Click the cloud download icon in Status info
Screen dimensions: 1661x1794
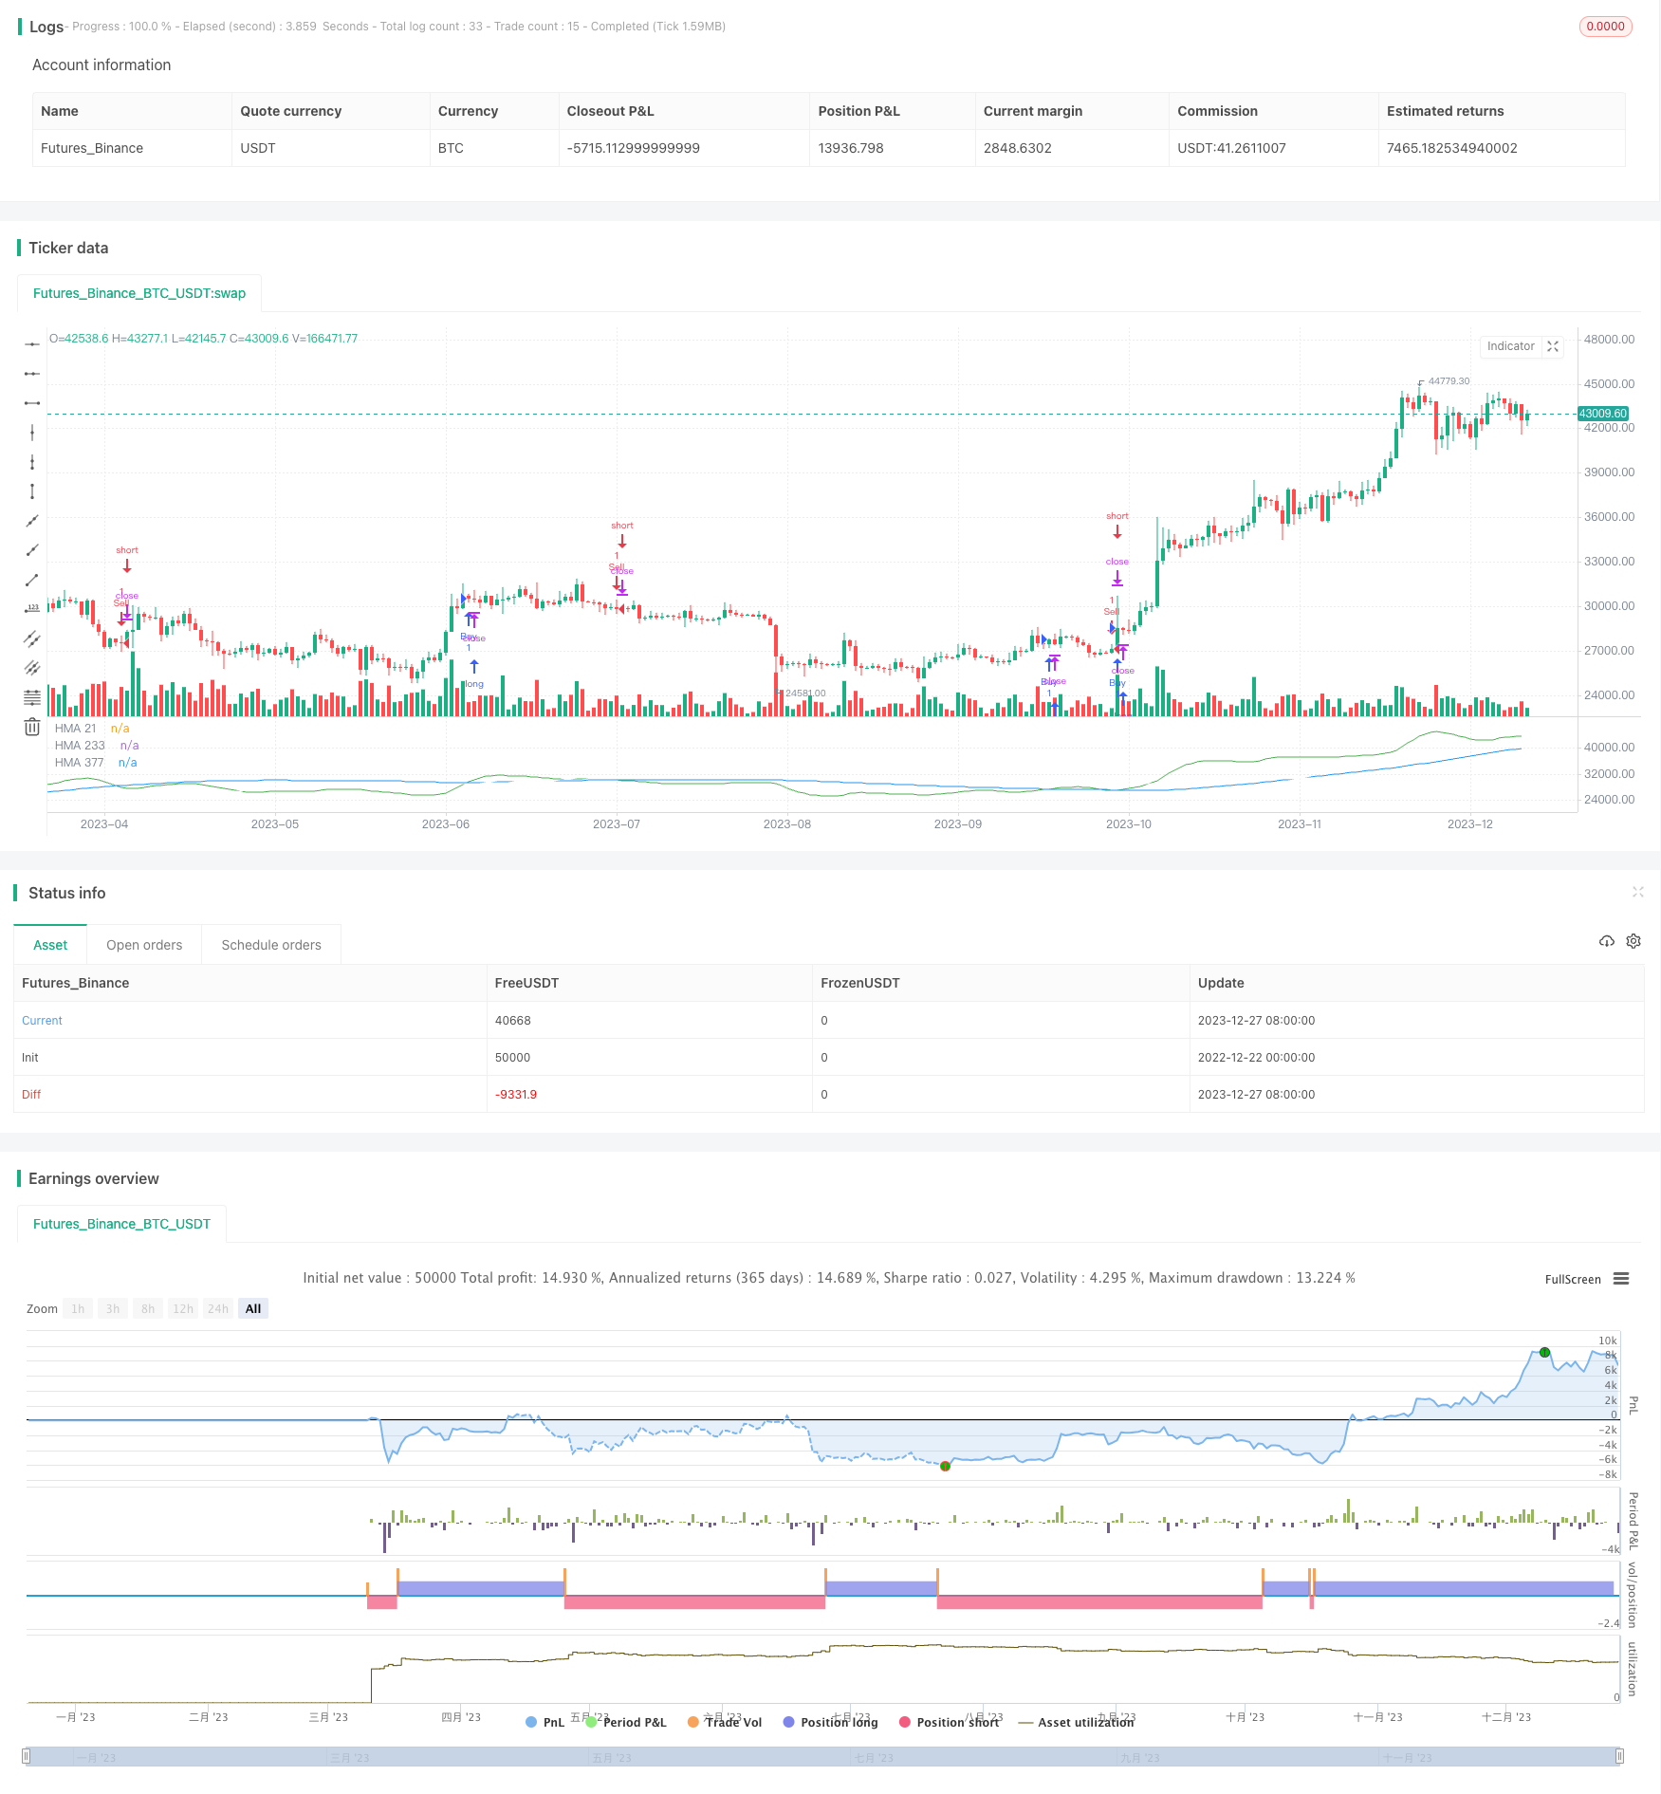point(1606,941)
